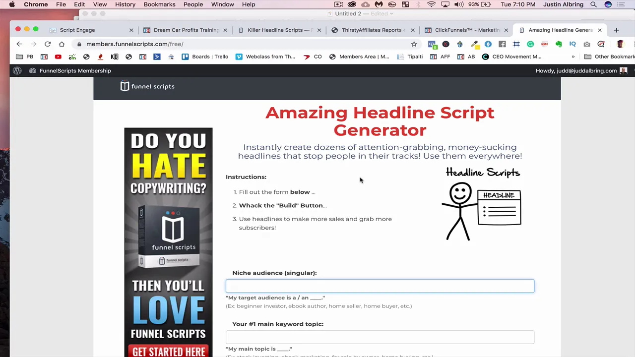The width and height of the screenshot is (635, 357).
Task: Open the Bookmarks menu
Action: [159, 4]
